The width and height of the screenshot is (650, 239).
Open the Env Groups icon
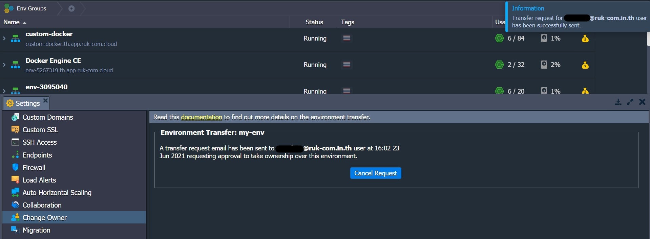point(8,8)
